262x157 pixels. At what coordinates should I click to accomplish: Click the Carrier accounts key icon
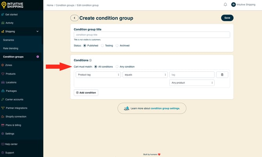pyautogui.click(x=2, y=100)
